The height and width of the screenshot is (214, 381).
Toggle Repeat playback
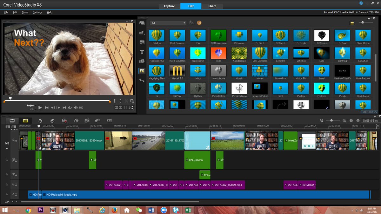click(70, 108)
